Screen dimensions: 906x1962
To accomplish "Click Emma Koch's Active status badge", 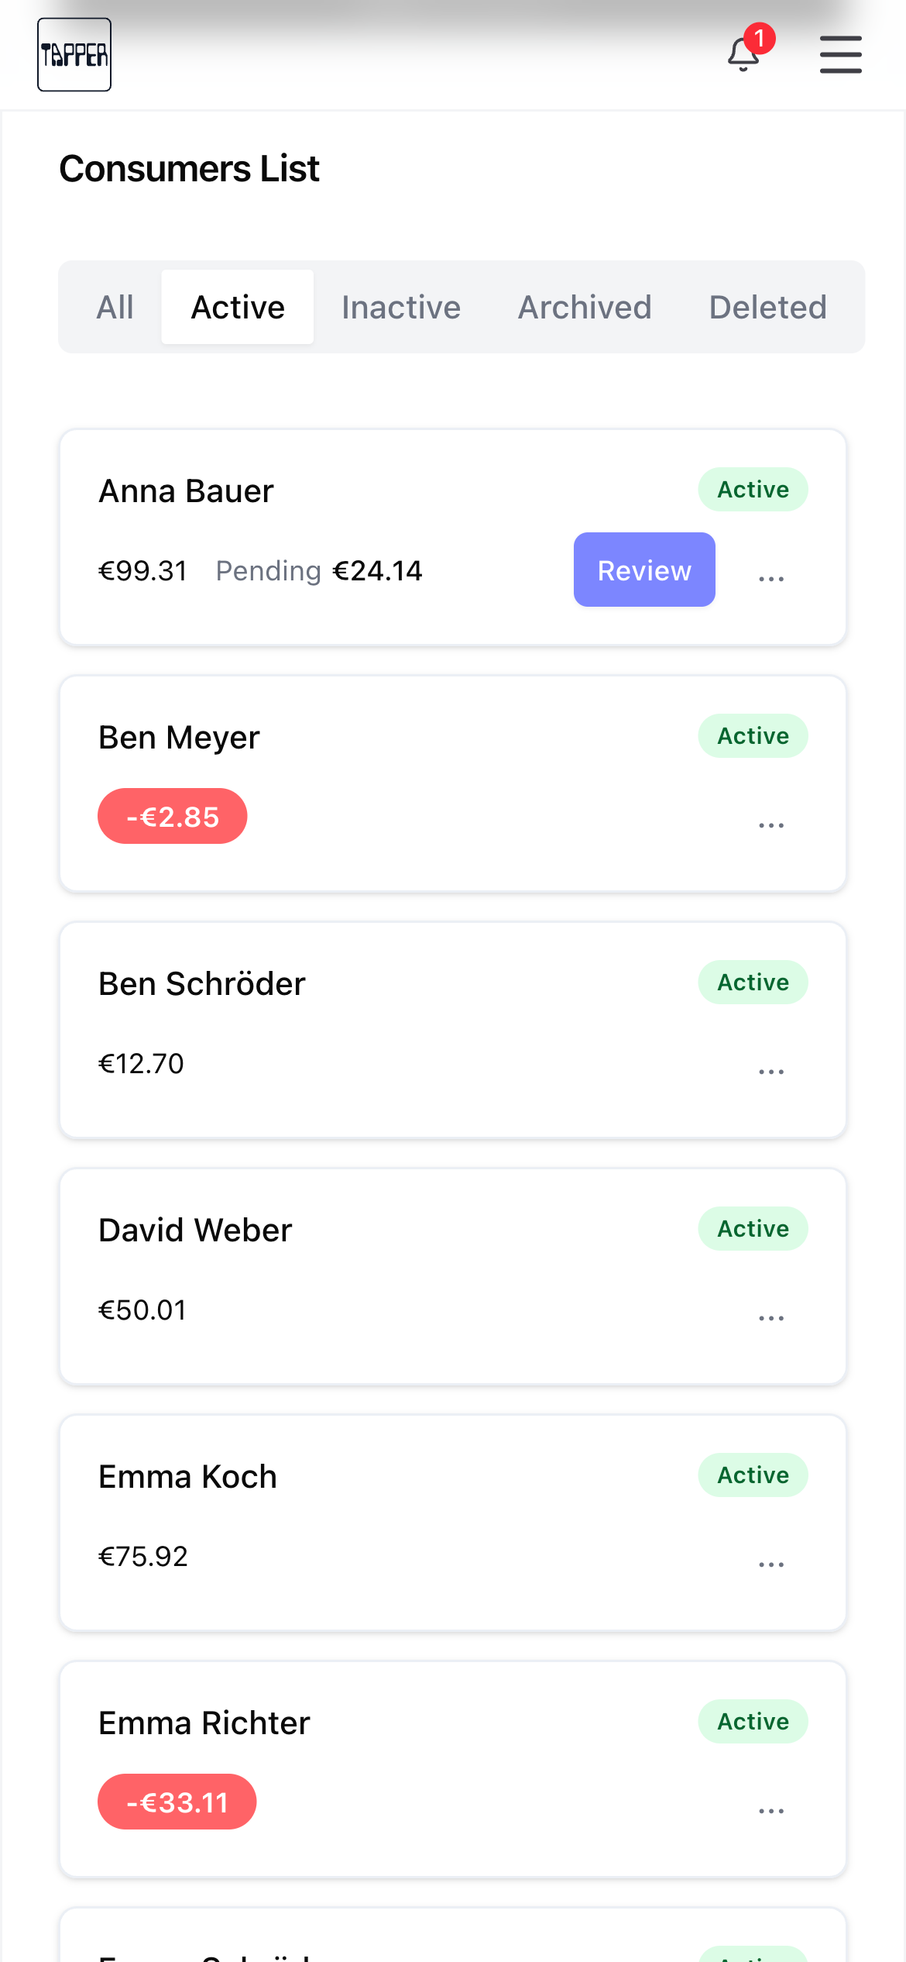I will point(753,1475).
